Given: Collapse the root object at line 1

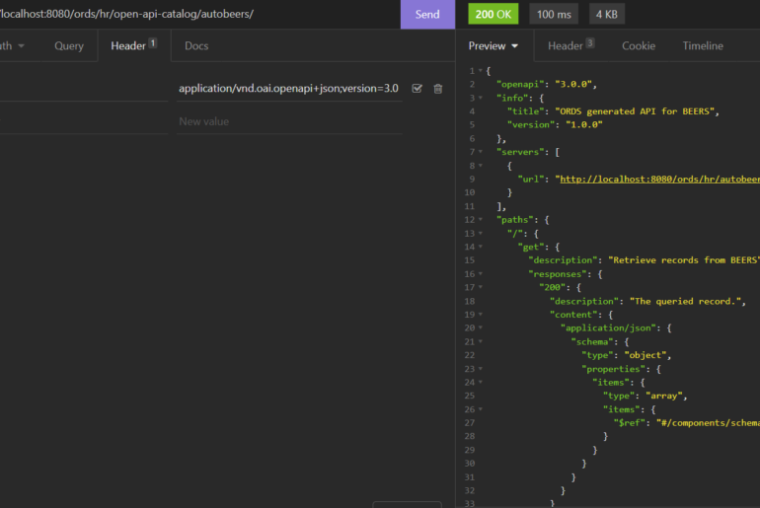Looking at the screenshot, I should (x=481, y=71).
